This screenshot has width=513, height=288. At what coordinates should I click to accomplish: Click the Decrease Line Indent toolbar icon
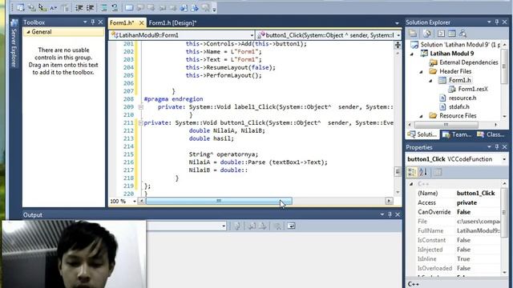[79, 7]
